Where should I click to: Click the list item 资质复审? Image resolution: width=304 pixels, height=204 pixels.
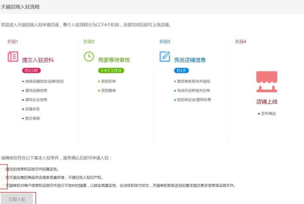109,90
